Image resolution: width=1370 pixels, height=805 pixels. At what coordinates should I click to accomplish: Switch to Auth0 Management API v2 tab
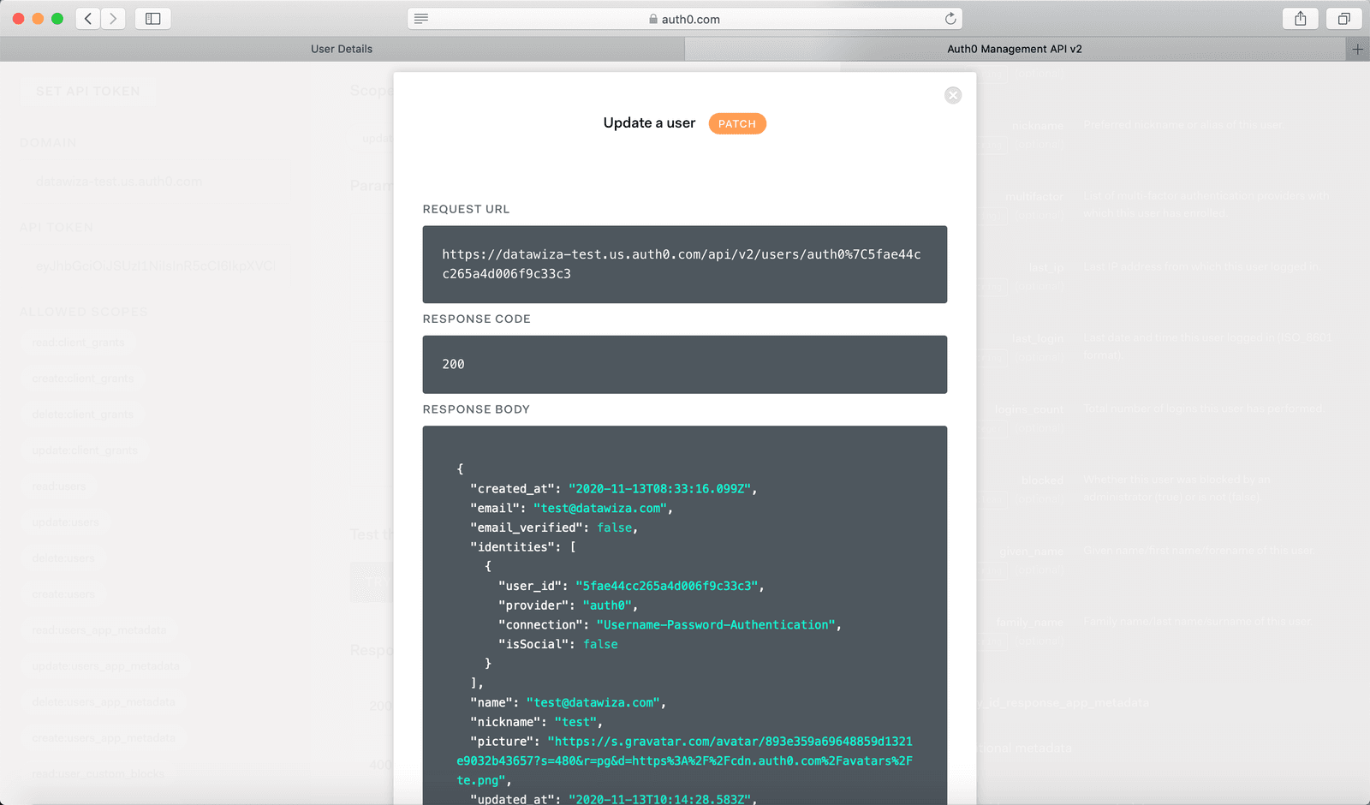[1015, 49]
